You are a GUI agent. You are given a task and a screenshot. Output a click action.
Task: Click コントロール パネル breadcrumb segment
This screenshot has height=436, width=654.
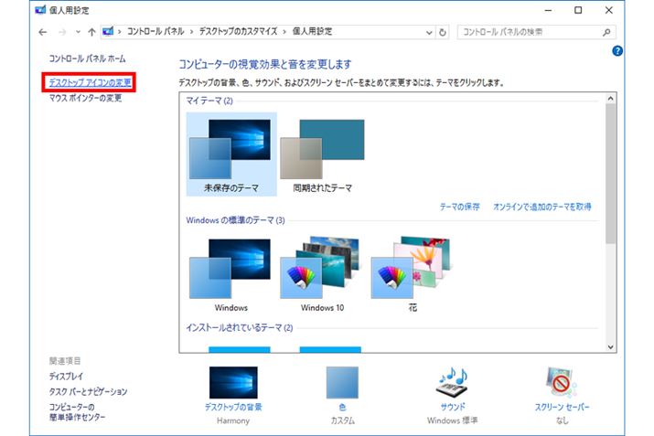[155, 31]
